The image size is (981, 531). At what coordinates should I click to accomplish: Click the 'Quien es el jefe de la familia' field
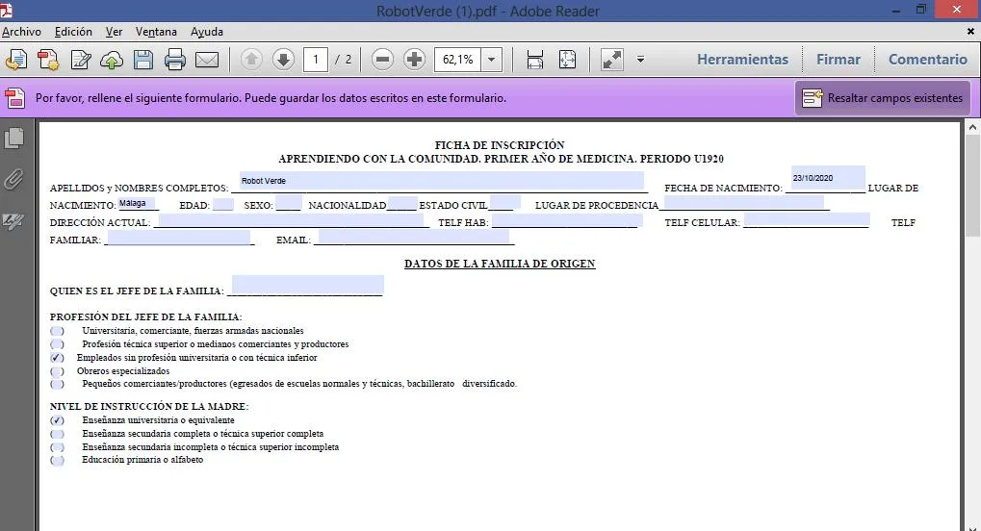tap(308, 285)
